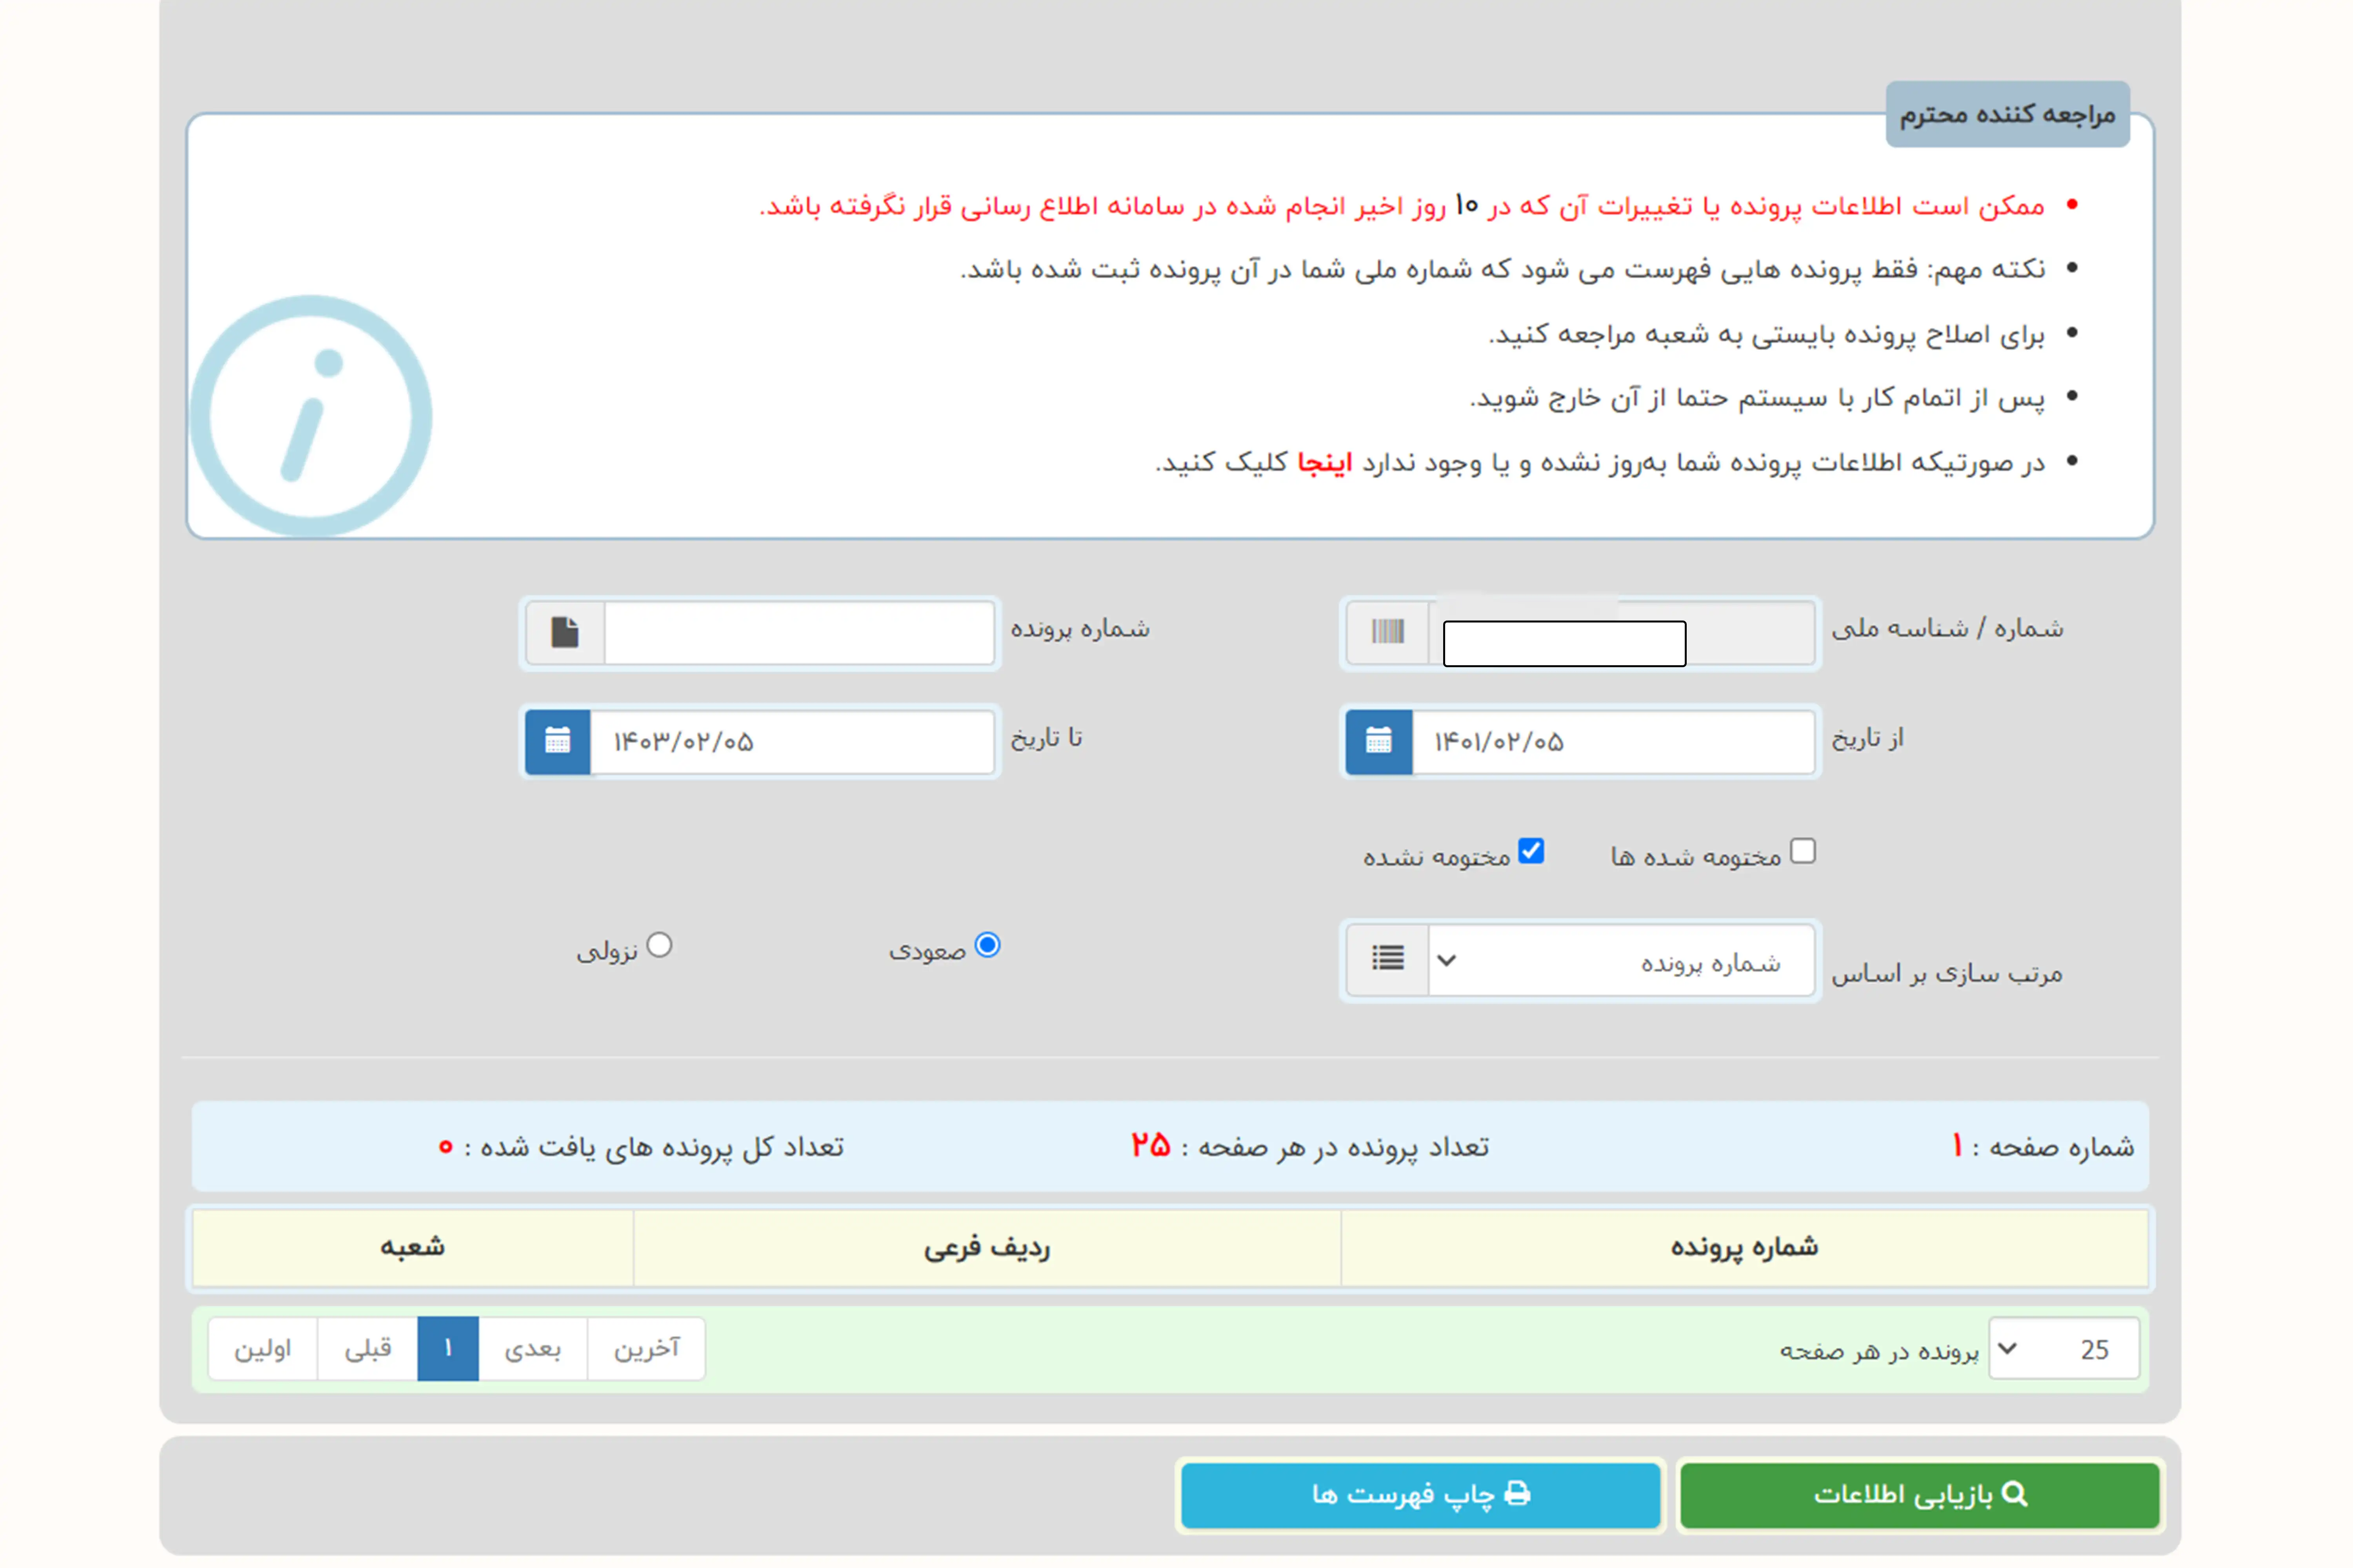2353x1568 pixels.
Task: Enable the مختومه شده ها checkbox
Action: point(1803,851)
